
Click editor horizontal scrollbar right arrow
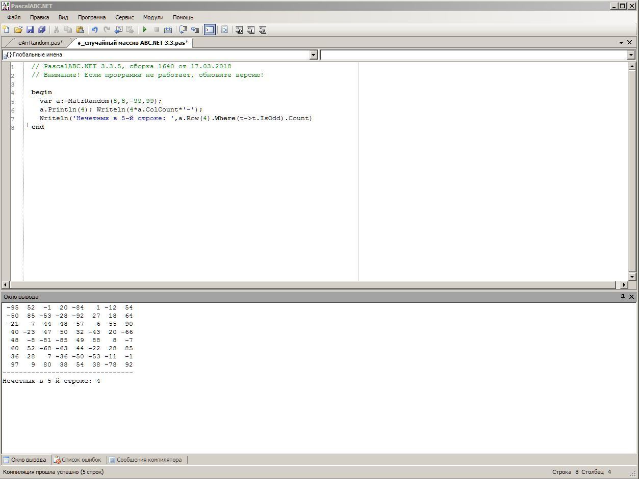coord(624,285)
